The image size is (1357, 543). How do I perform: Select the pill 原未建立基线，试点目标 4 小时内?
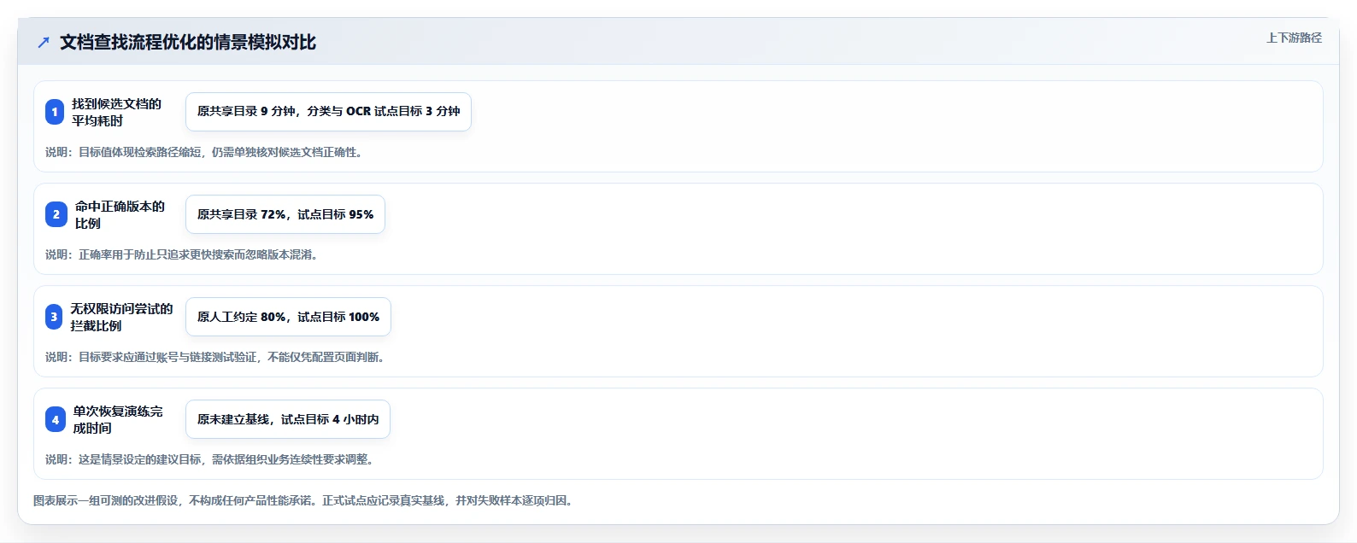pos(288,419)
